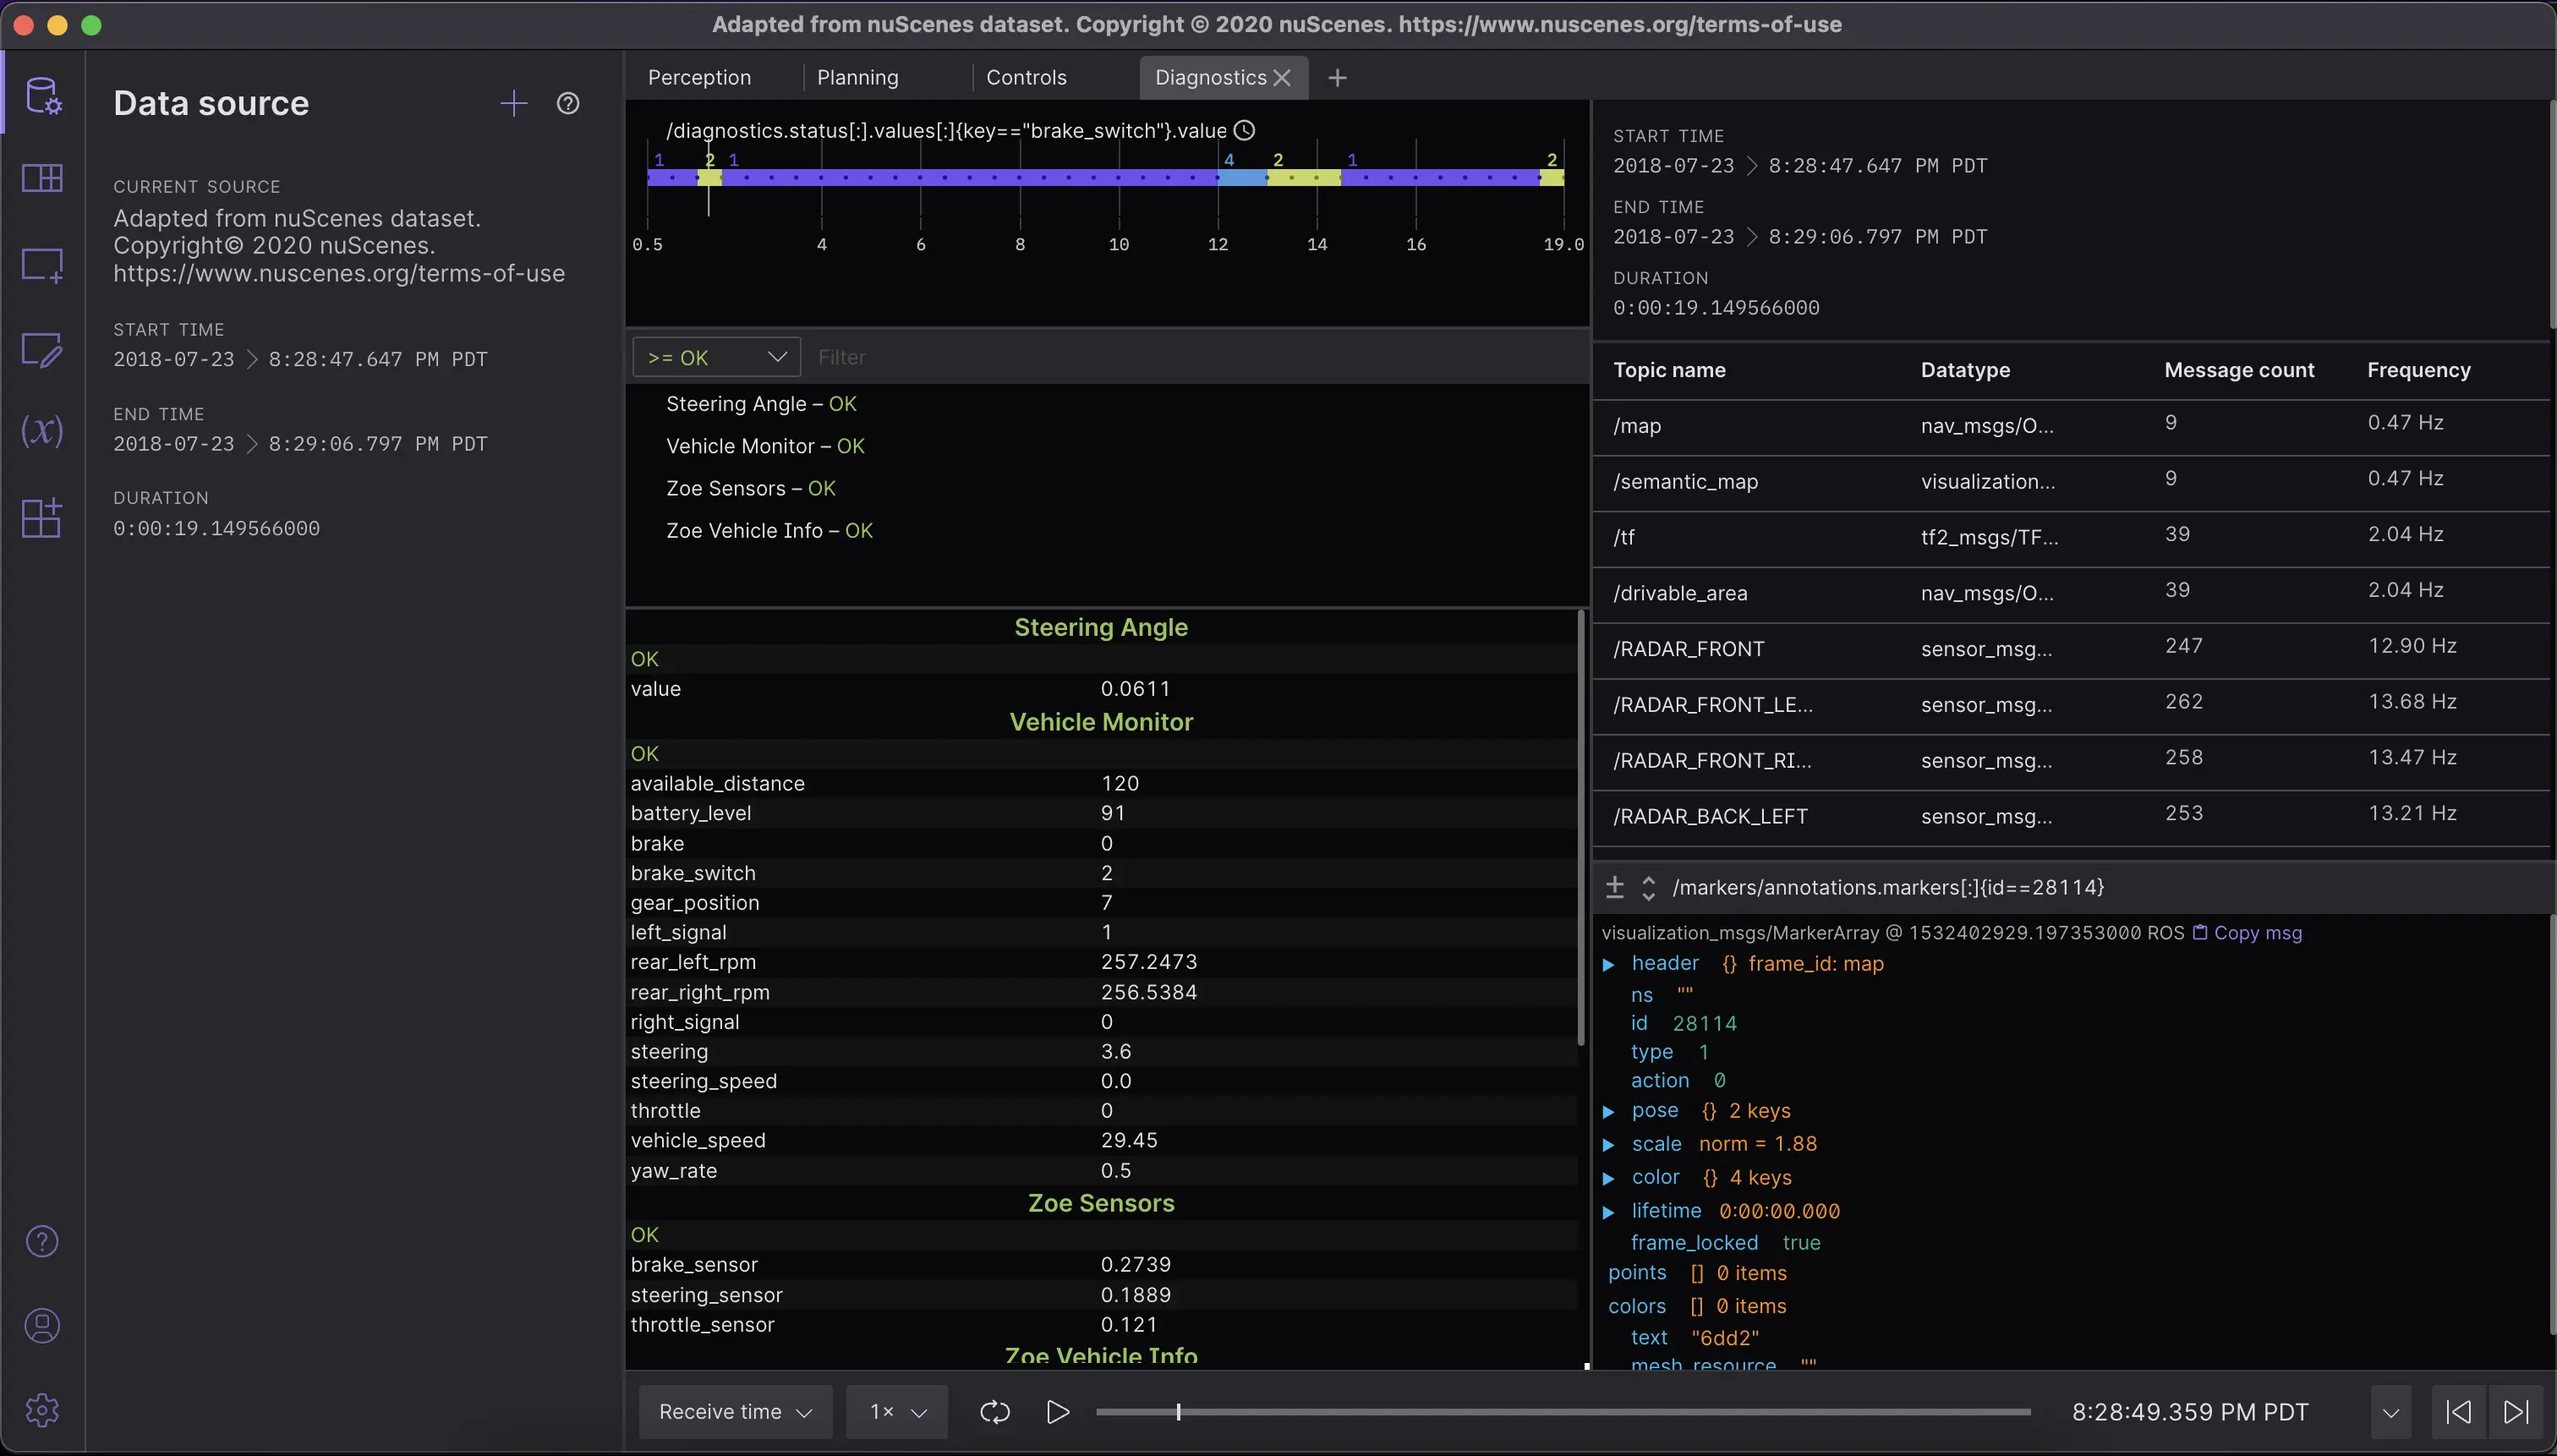Open the account profile icon
Image resolution: width=2557 pixels, height=1456 pixels.
coord(42,1326)
